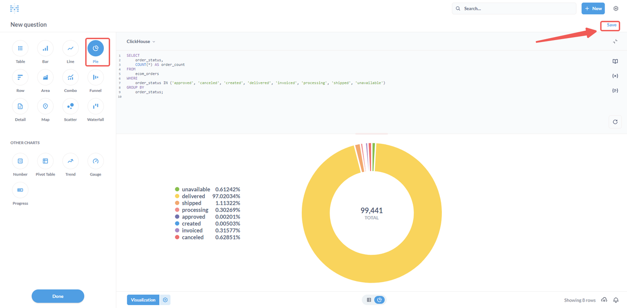Choose the Waterfall chart type
The width and height of the screenshot is (627, 308).
[x=96, y=106]
